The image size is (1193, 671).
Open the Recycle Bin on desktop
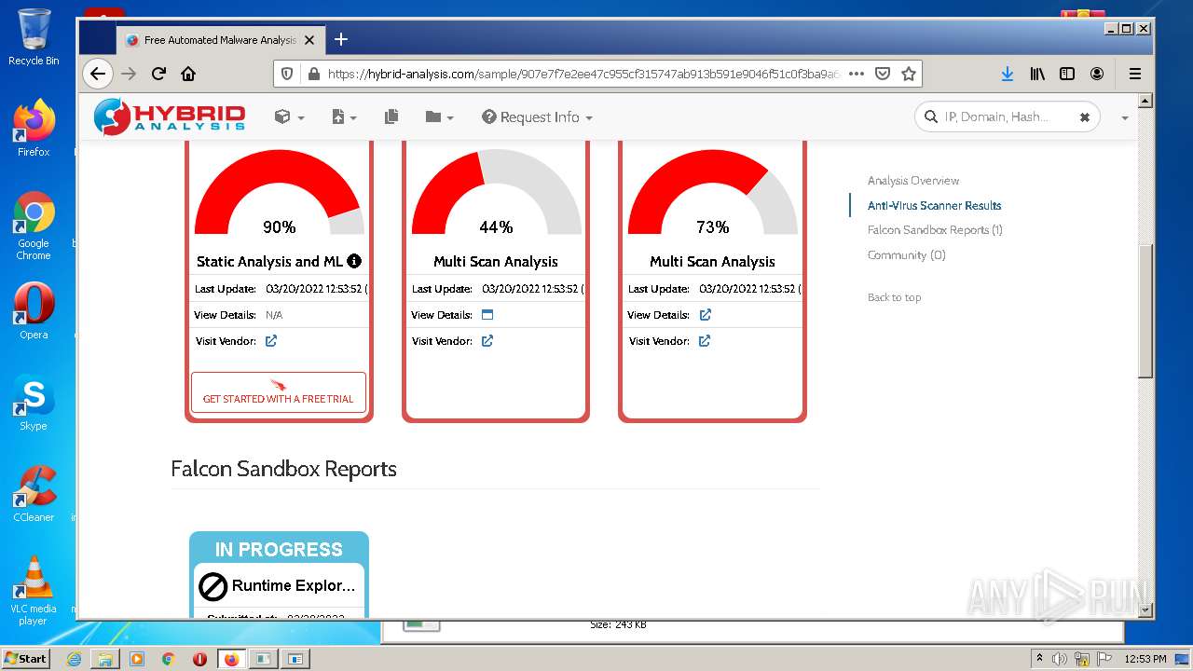click(x=34, y=37)
